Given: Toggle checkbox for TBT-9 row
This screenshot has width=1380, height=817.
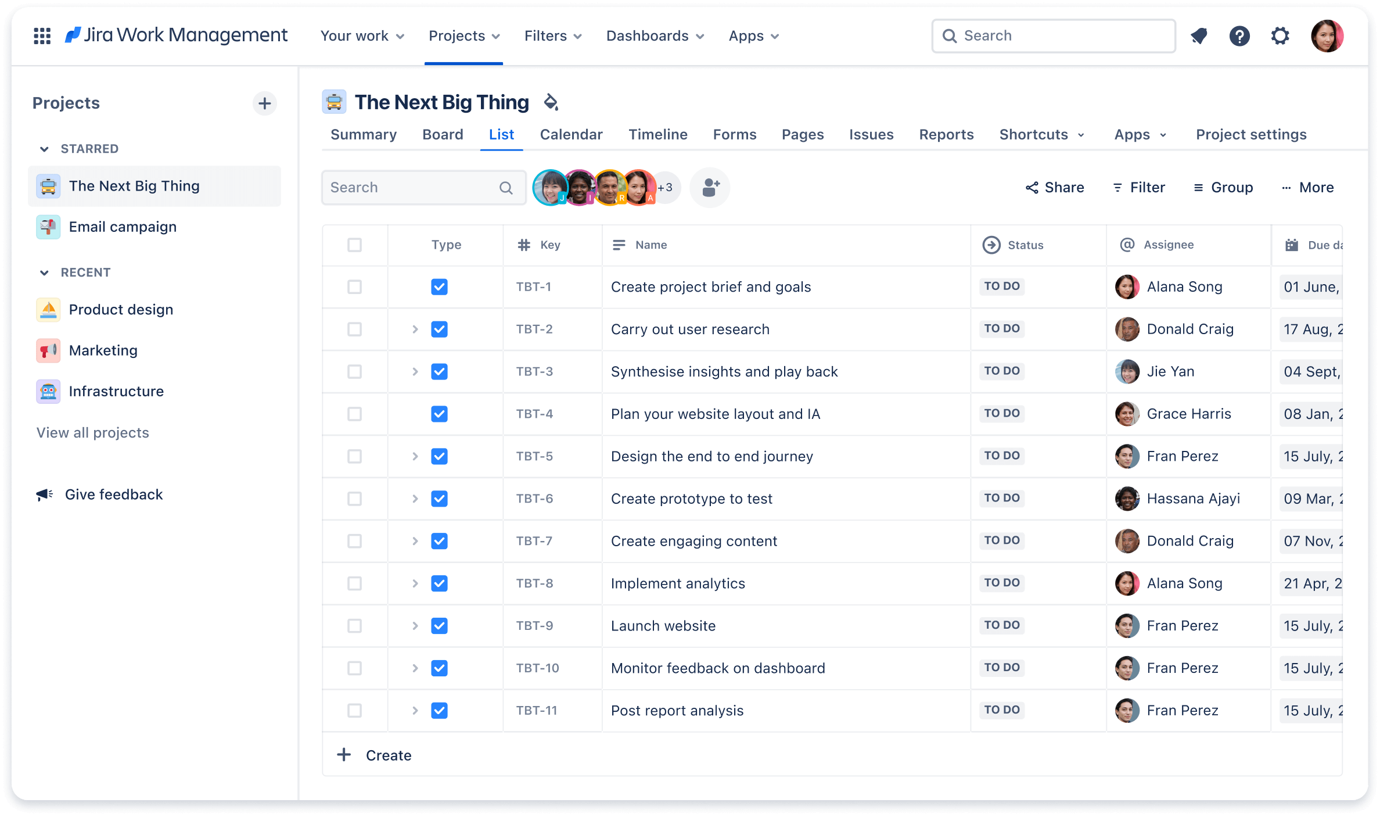Looking at the screenshot, I should pyautogui.click(x=355, y=625).
